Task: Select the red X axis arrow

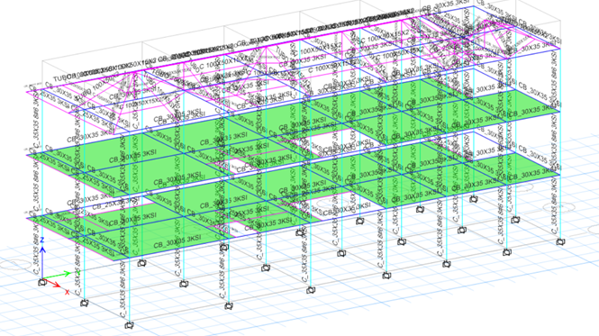Action: (51, 282)
